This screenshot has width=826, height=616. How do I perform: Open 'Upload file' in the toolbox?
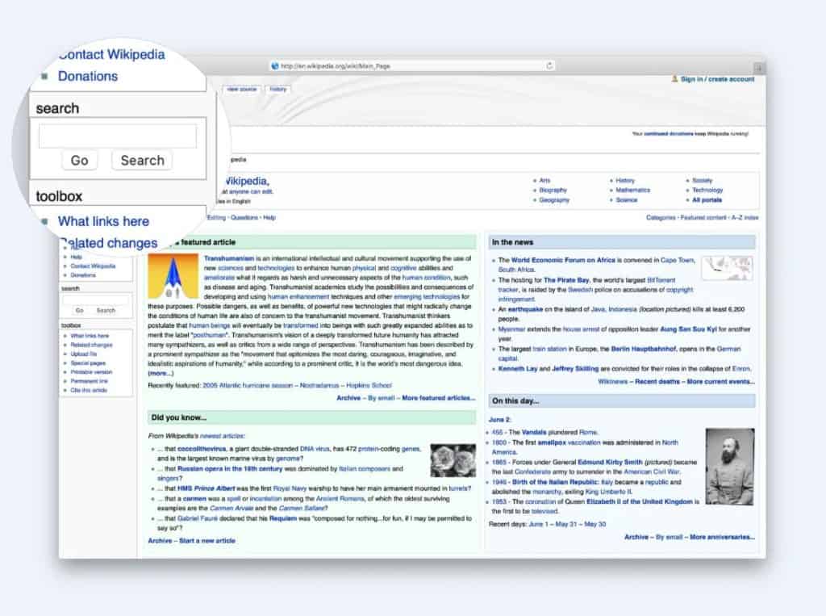84,354
